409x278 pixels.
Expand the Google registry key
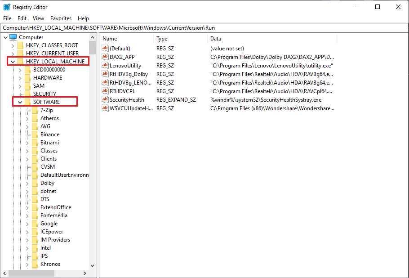pos(27,223)
